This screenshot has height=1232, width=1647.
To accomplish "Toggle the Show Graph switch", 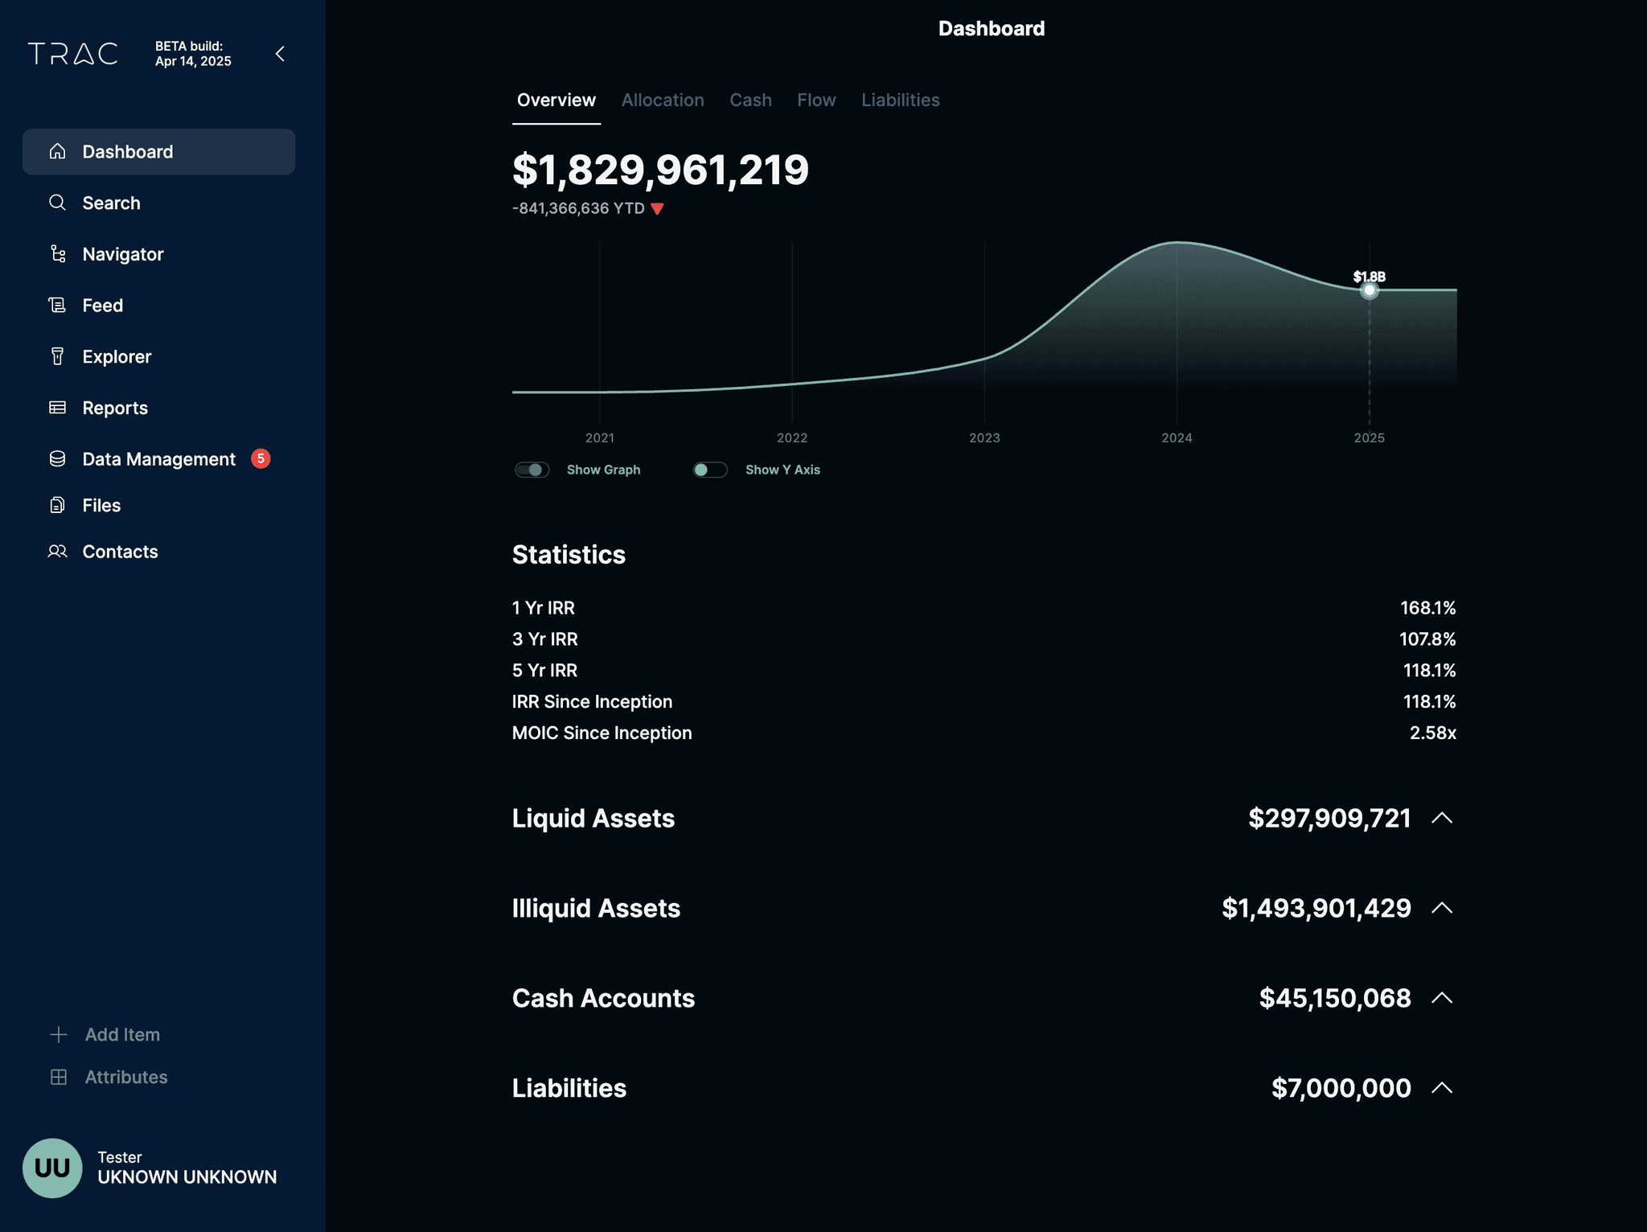I will tap(532, 470).
